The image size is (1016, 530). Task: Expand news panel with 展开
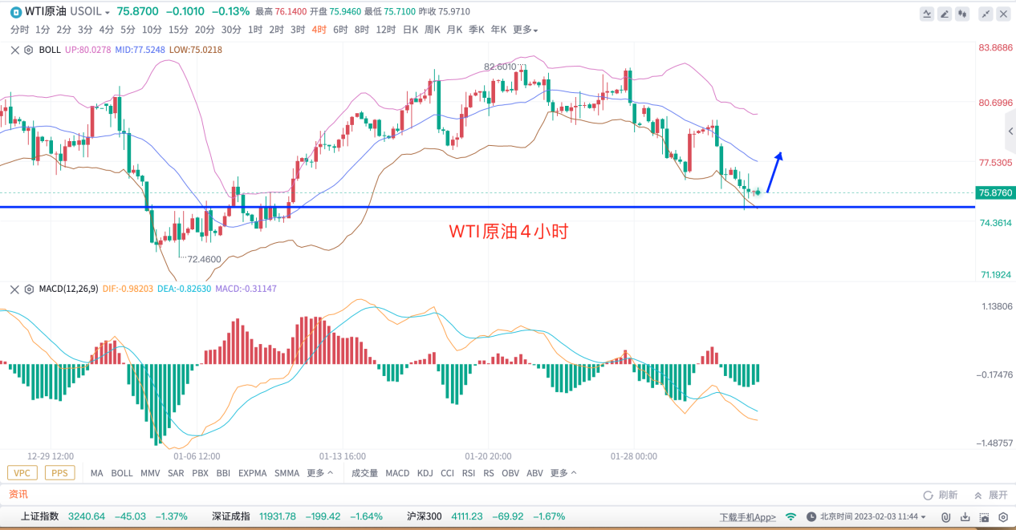[990, 496]
